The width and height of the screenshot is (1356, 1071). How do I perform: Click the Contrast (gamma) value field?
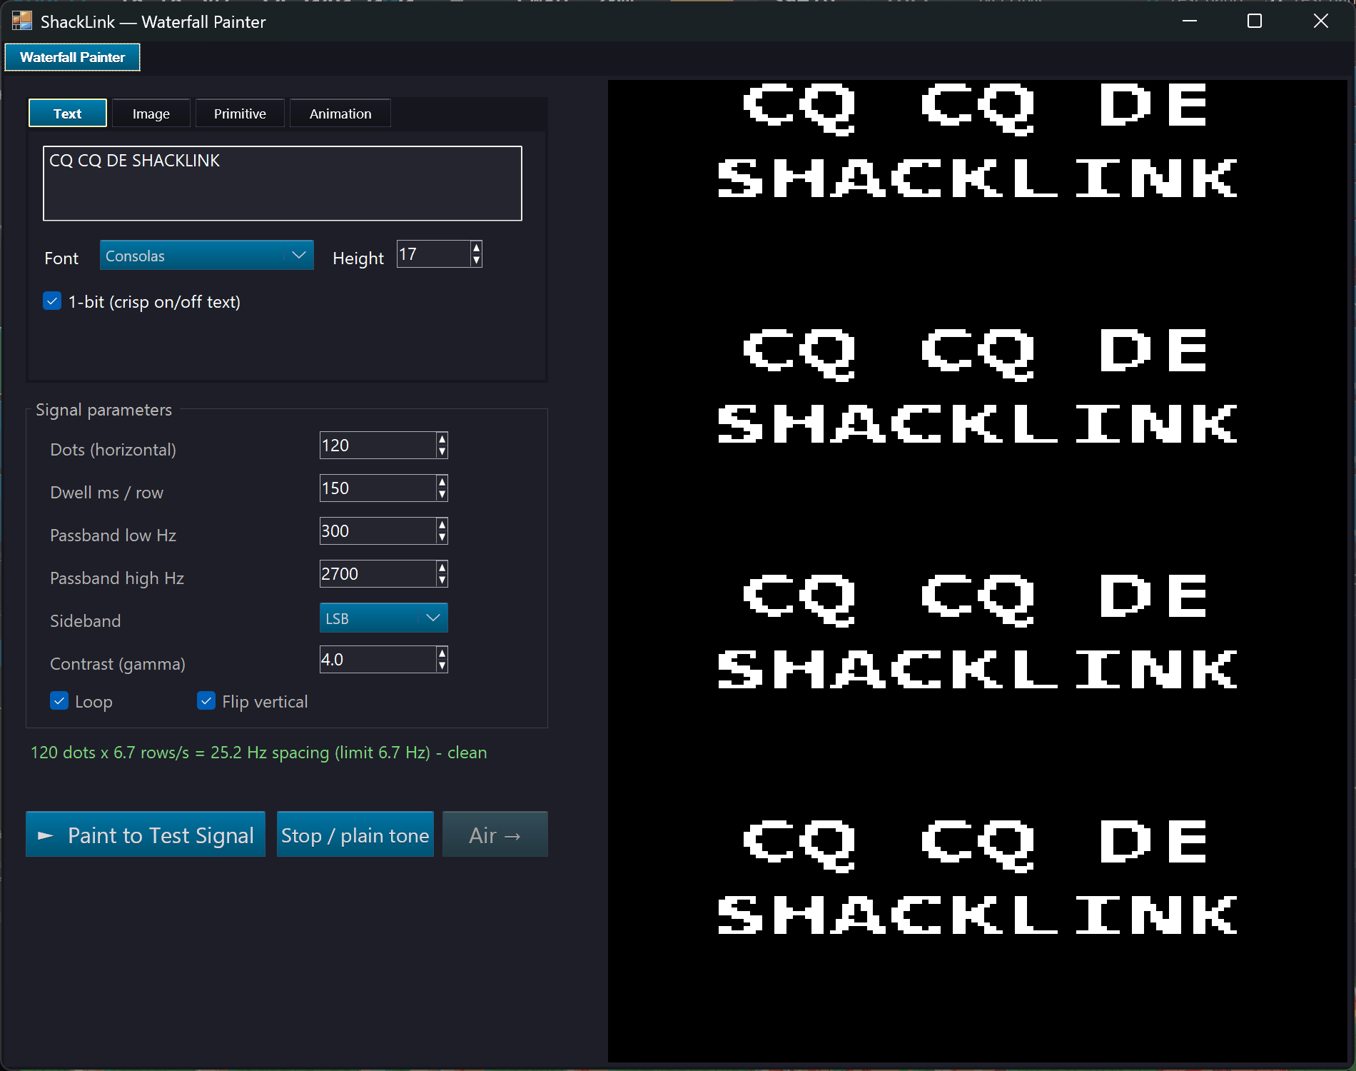pos(378,660)
